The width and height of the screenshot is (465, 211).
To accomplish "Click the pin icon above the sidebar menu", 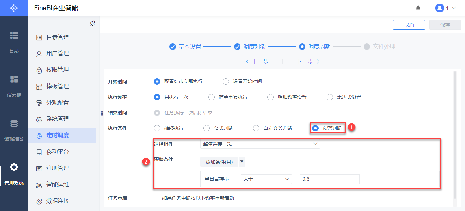I will (x=92, y=23).
